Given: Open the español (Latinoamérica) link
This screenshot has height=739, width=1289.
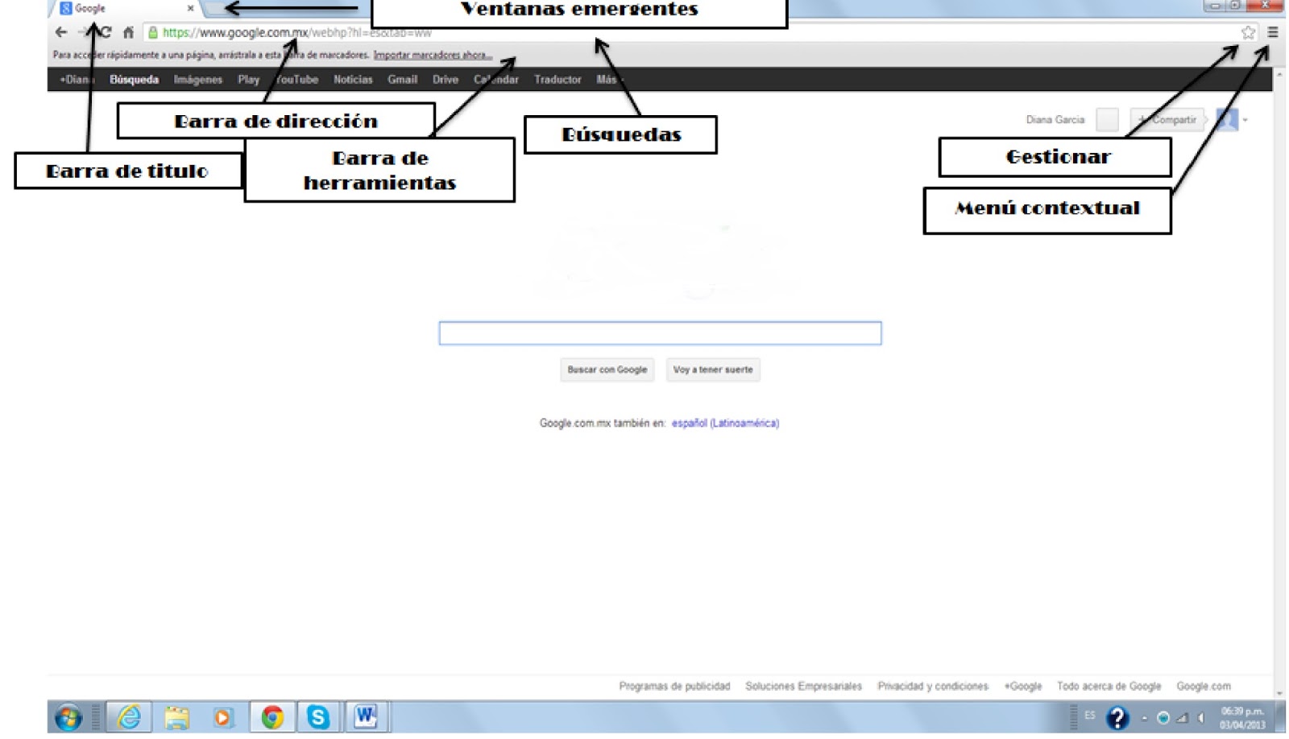Looking at the screenshot, I should click(x=725, y=423).
